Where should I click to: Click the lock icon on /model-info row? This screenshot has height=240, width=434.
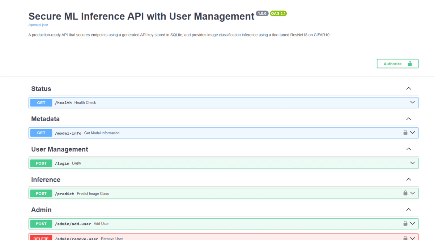coord(405,132)
